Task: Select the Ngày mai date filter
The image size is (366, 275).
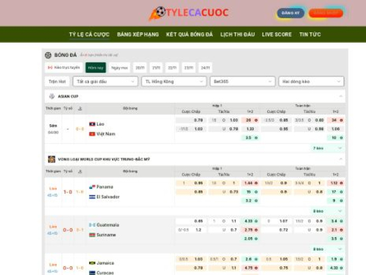Action: (x=120, y=68)
